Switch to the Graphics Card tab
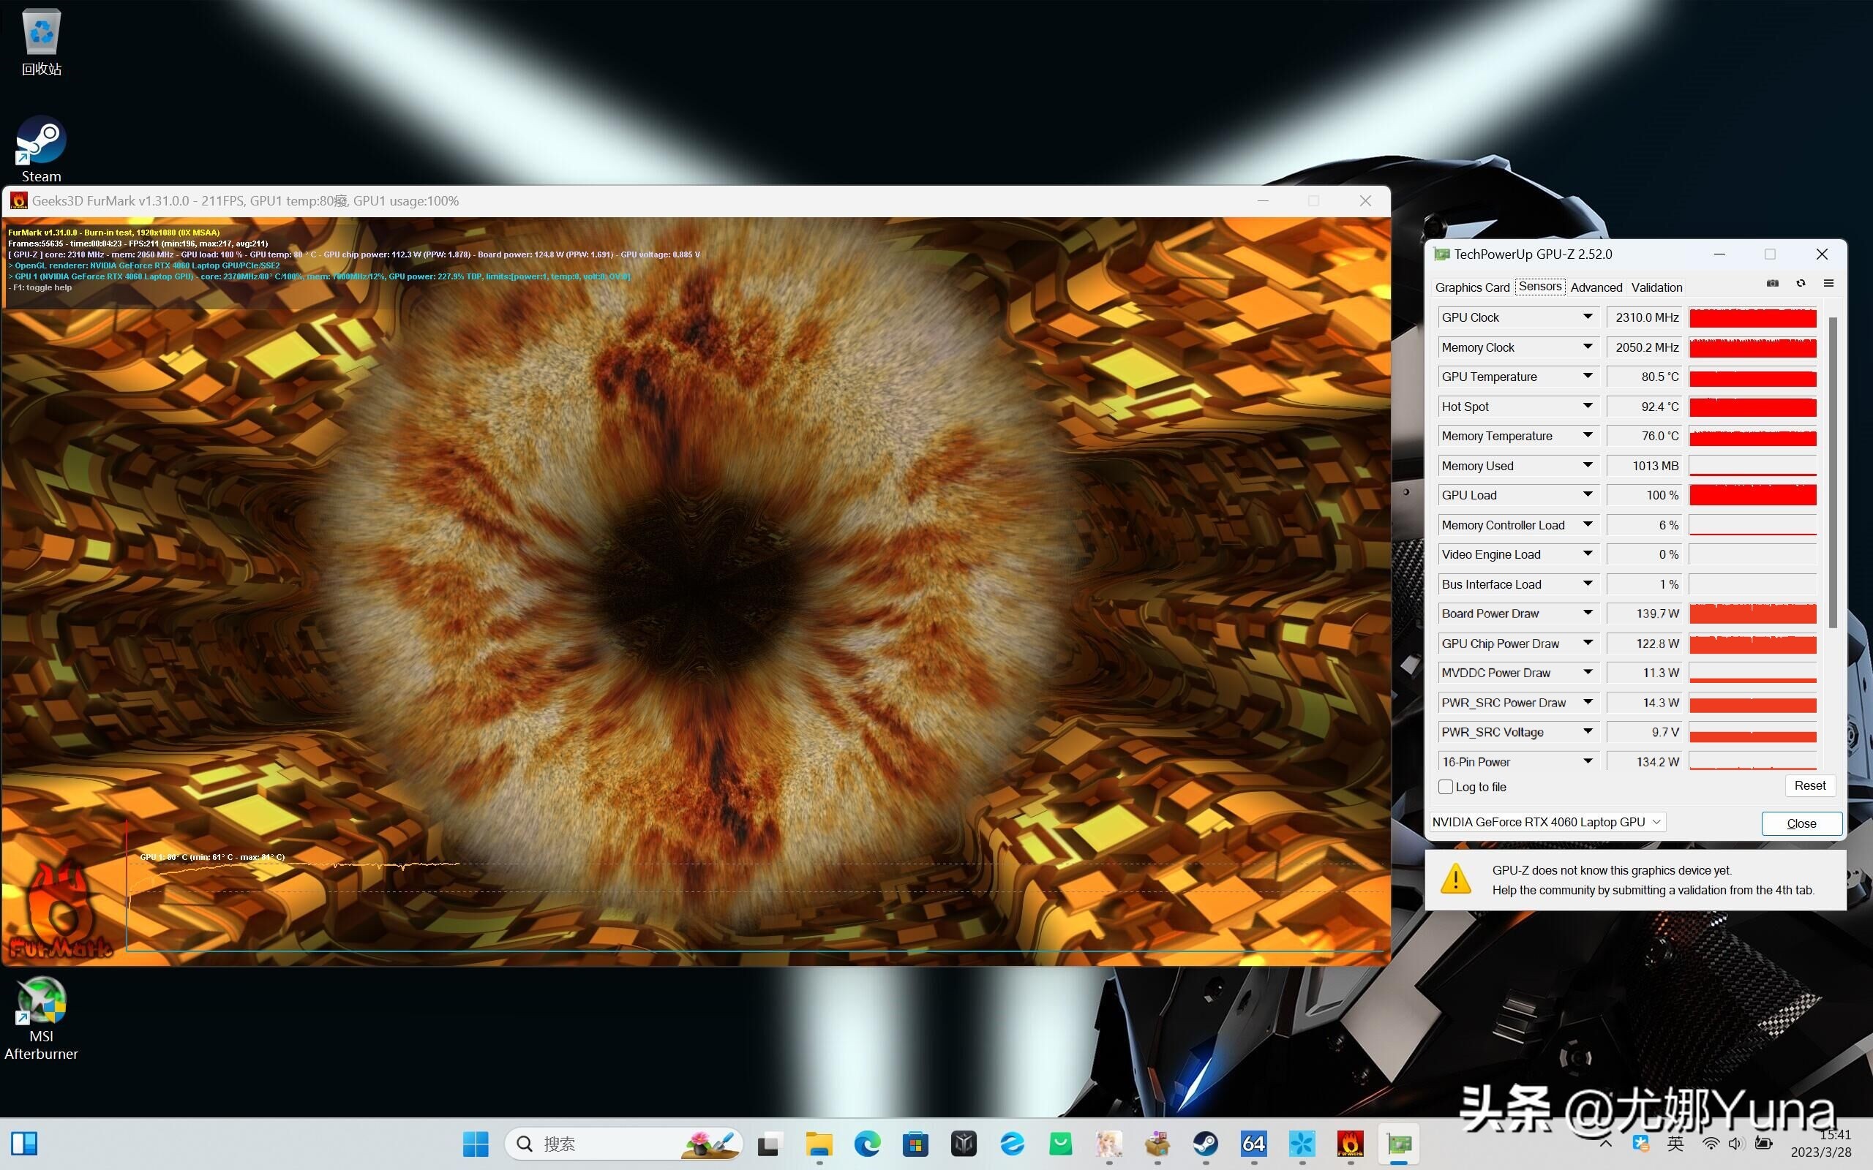1873x1170 pixels. click(x=1471, y=287)
